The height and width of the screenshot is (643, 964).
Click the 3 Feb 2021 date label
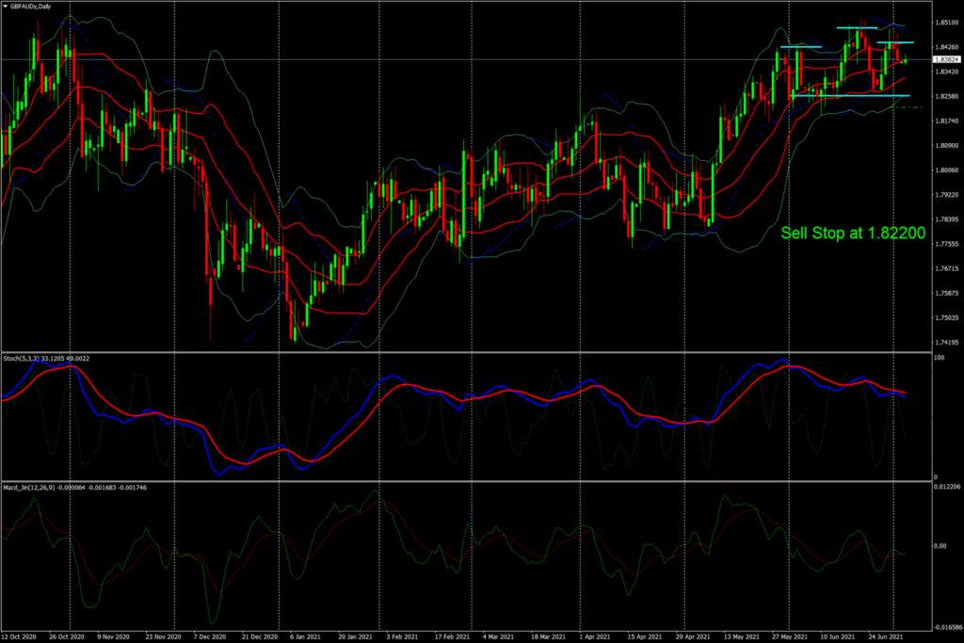click(402, 636)
